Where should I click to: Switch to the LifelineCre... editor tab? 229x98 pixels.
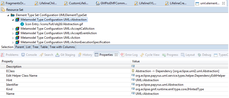click(176, 3)
